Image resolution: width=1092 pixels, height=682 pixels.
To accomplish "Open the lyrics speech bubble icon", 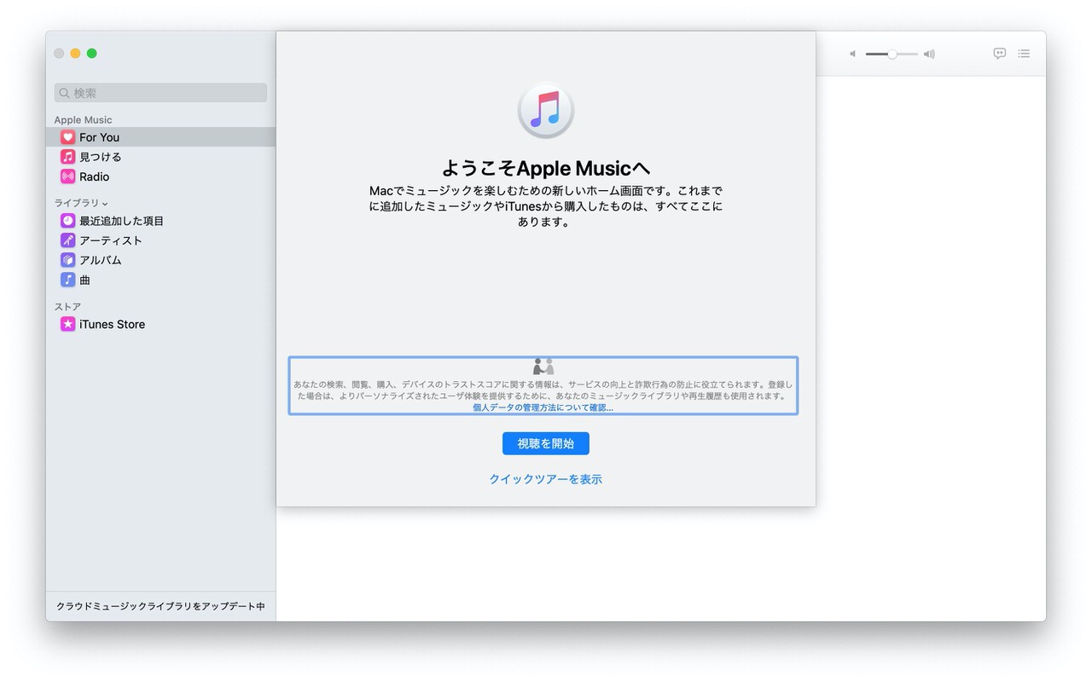I will (1000, 54).
